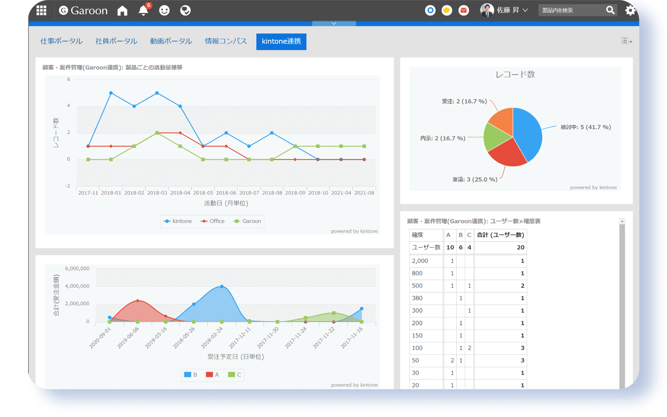Switch to 社員ポータル tab
The image size is (667, 417).
click(116, 41)
